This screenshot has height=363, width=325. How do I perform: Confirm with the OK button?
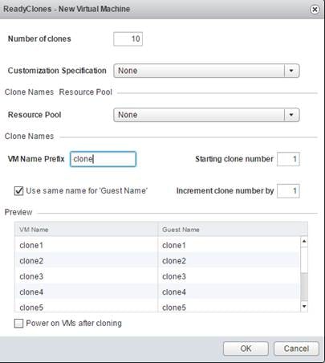[246, 349]
